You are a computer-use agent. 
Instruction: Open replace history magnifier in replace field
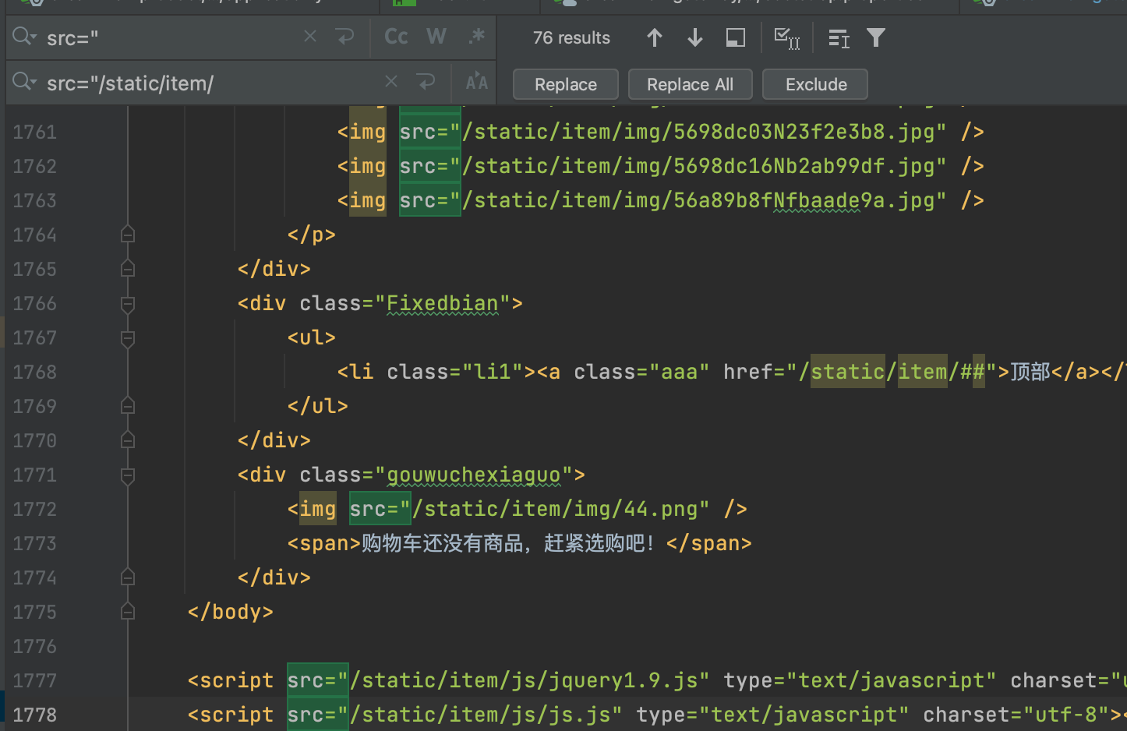tap(24, 82)
